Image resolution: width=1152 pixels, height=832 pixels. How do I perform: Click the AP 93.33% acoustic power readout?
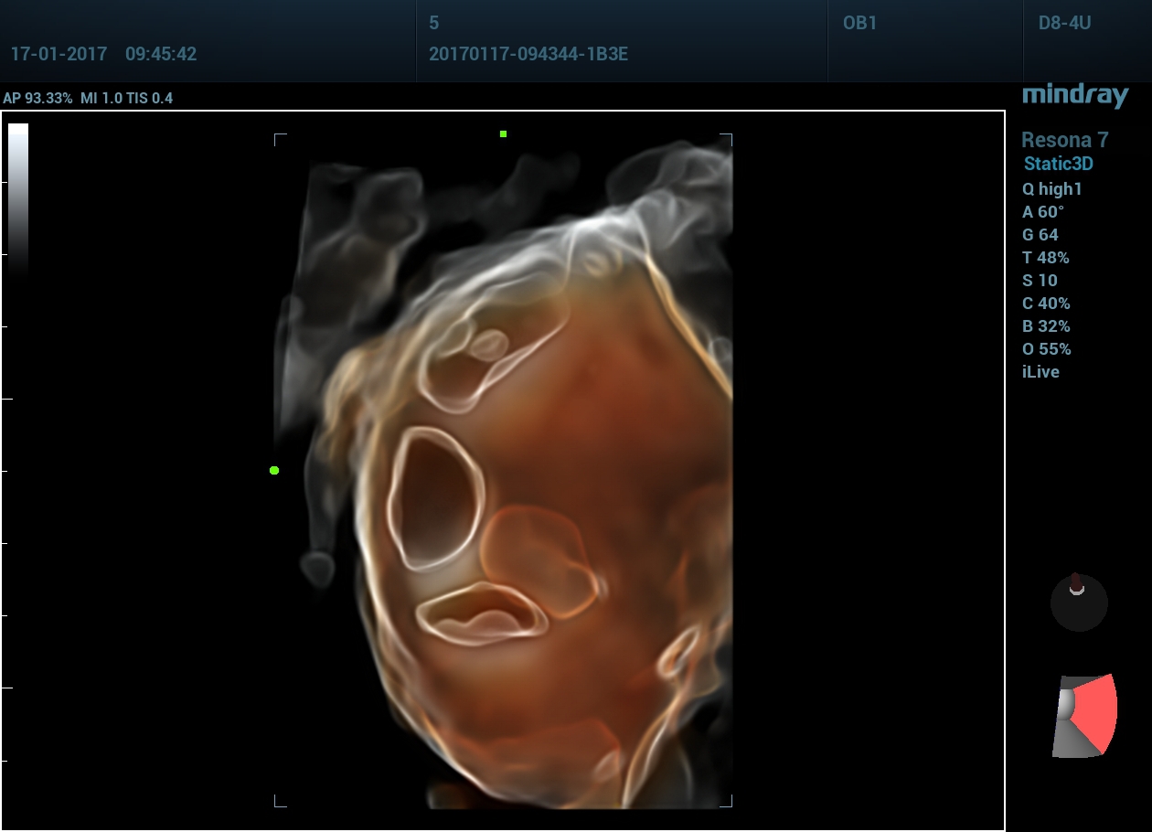point(37,98)
